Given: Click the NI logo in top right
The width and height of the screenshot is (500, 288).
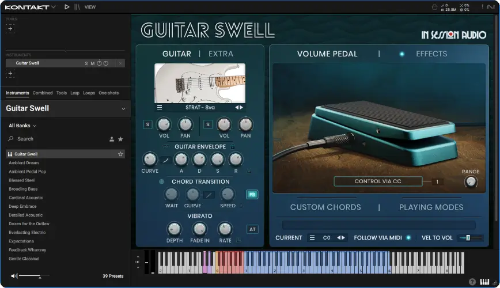Looking at the screenshot, I should [x=490, y=7].
